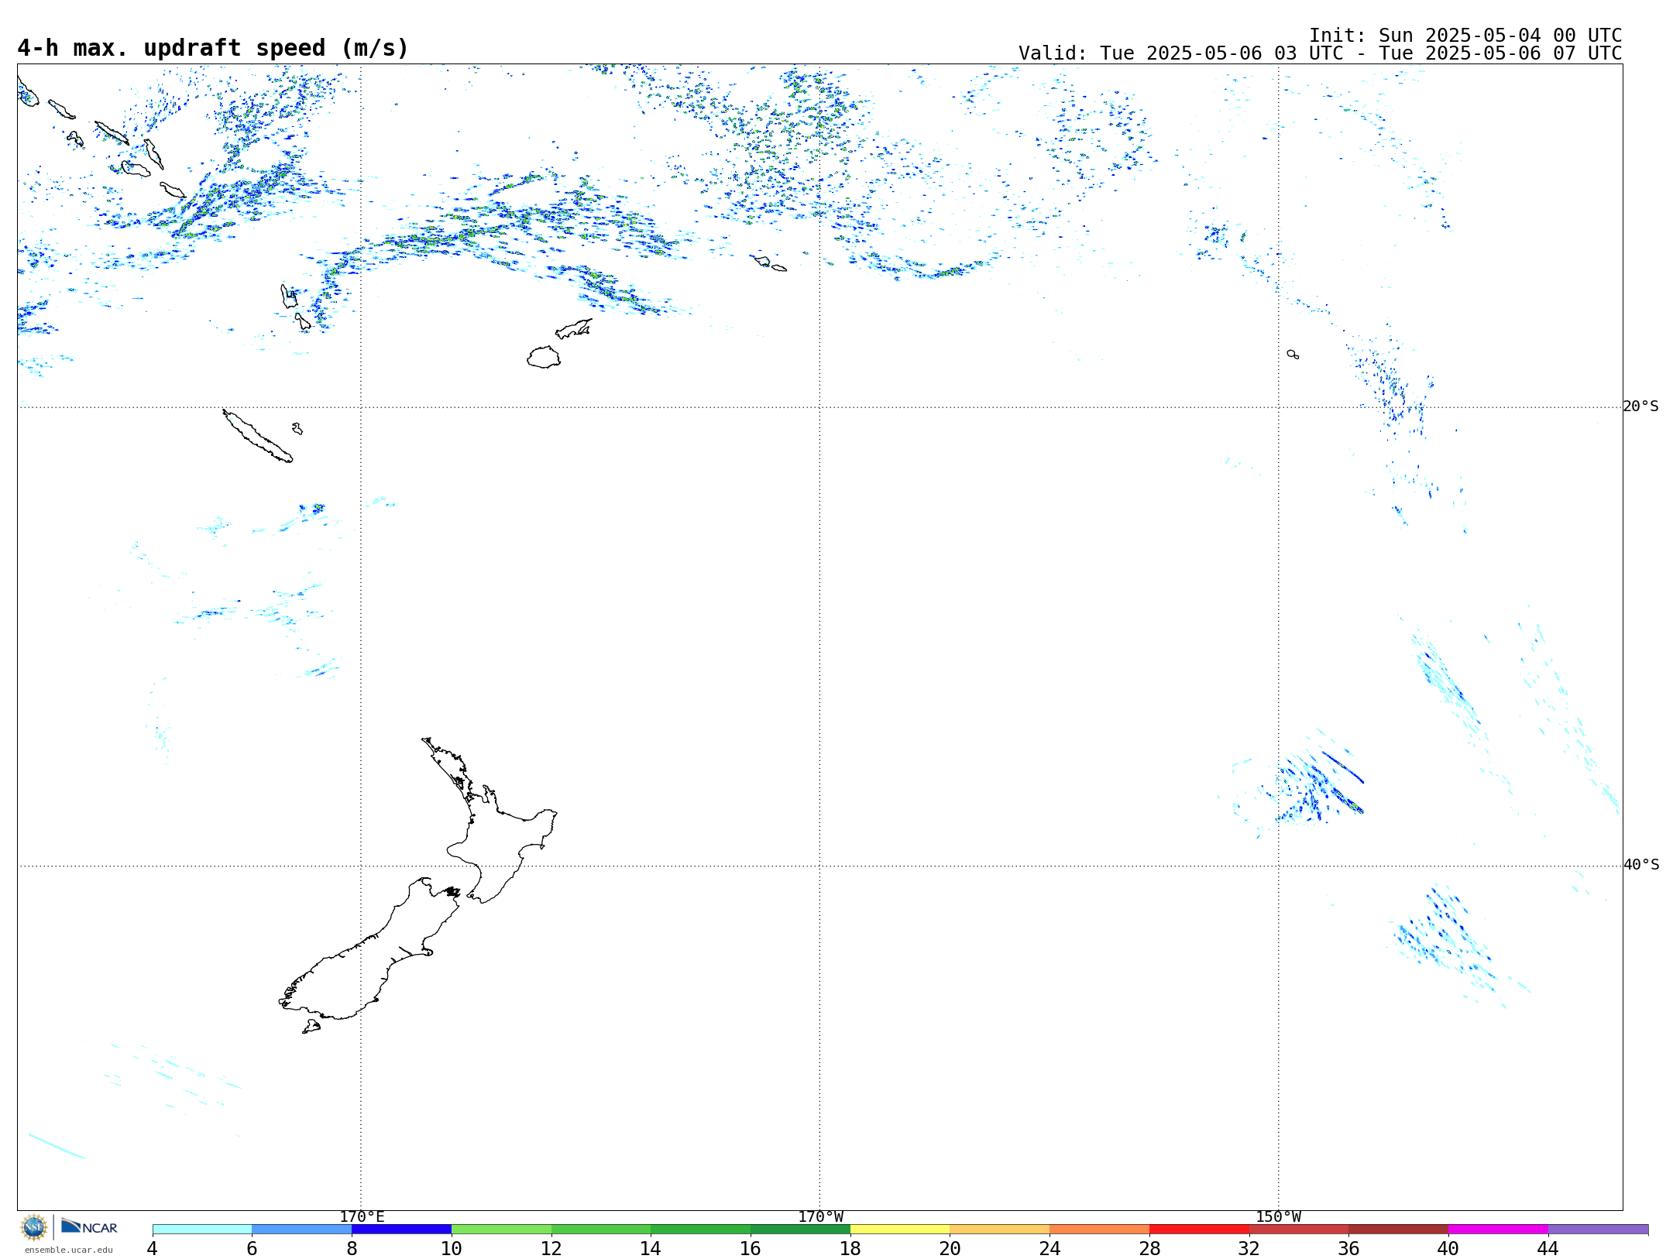The width and height of the screenshot is (1673, 1259).
Task: Click Stewart Island below South Island
Action: 311,1027
